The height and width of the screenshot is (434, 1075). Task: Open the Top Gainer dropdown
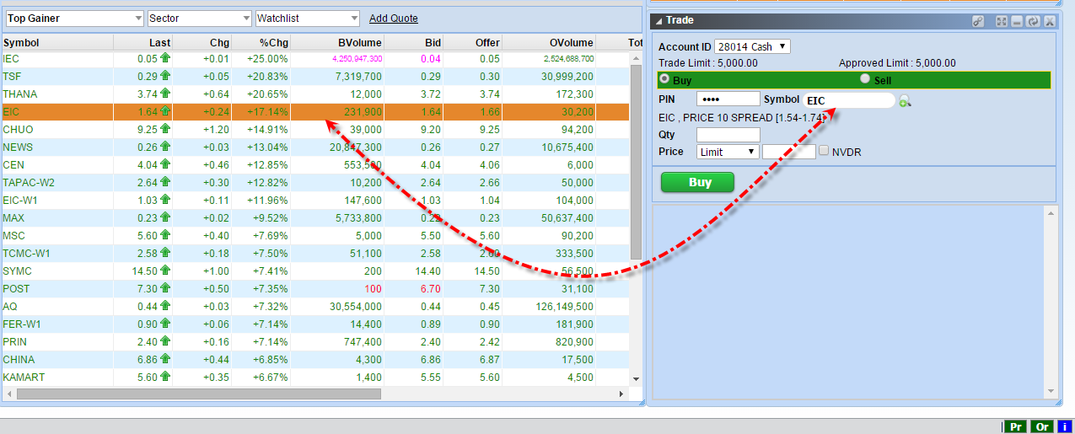click(x=74, y=19)
